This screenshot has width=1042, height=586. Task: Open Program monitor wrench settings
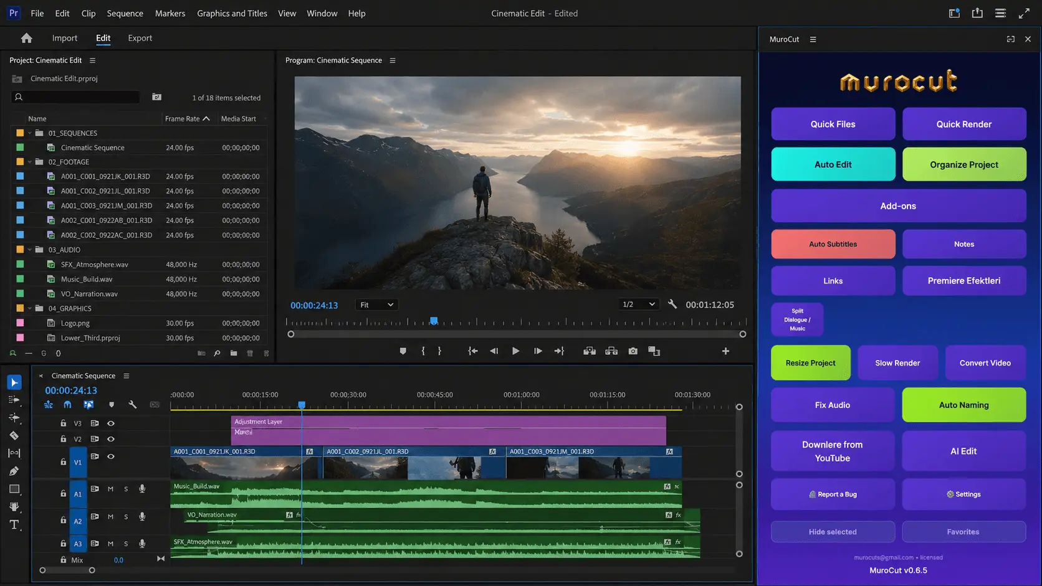pos(672,305)
